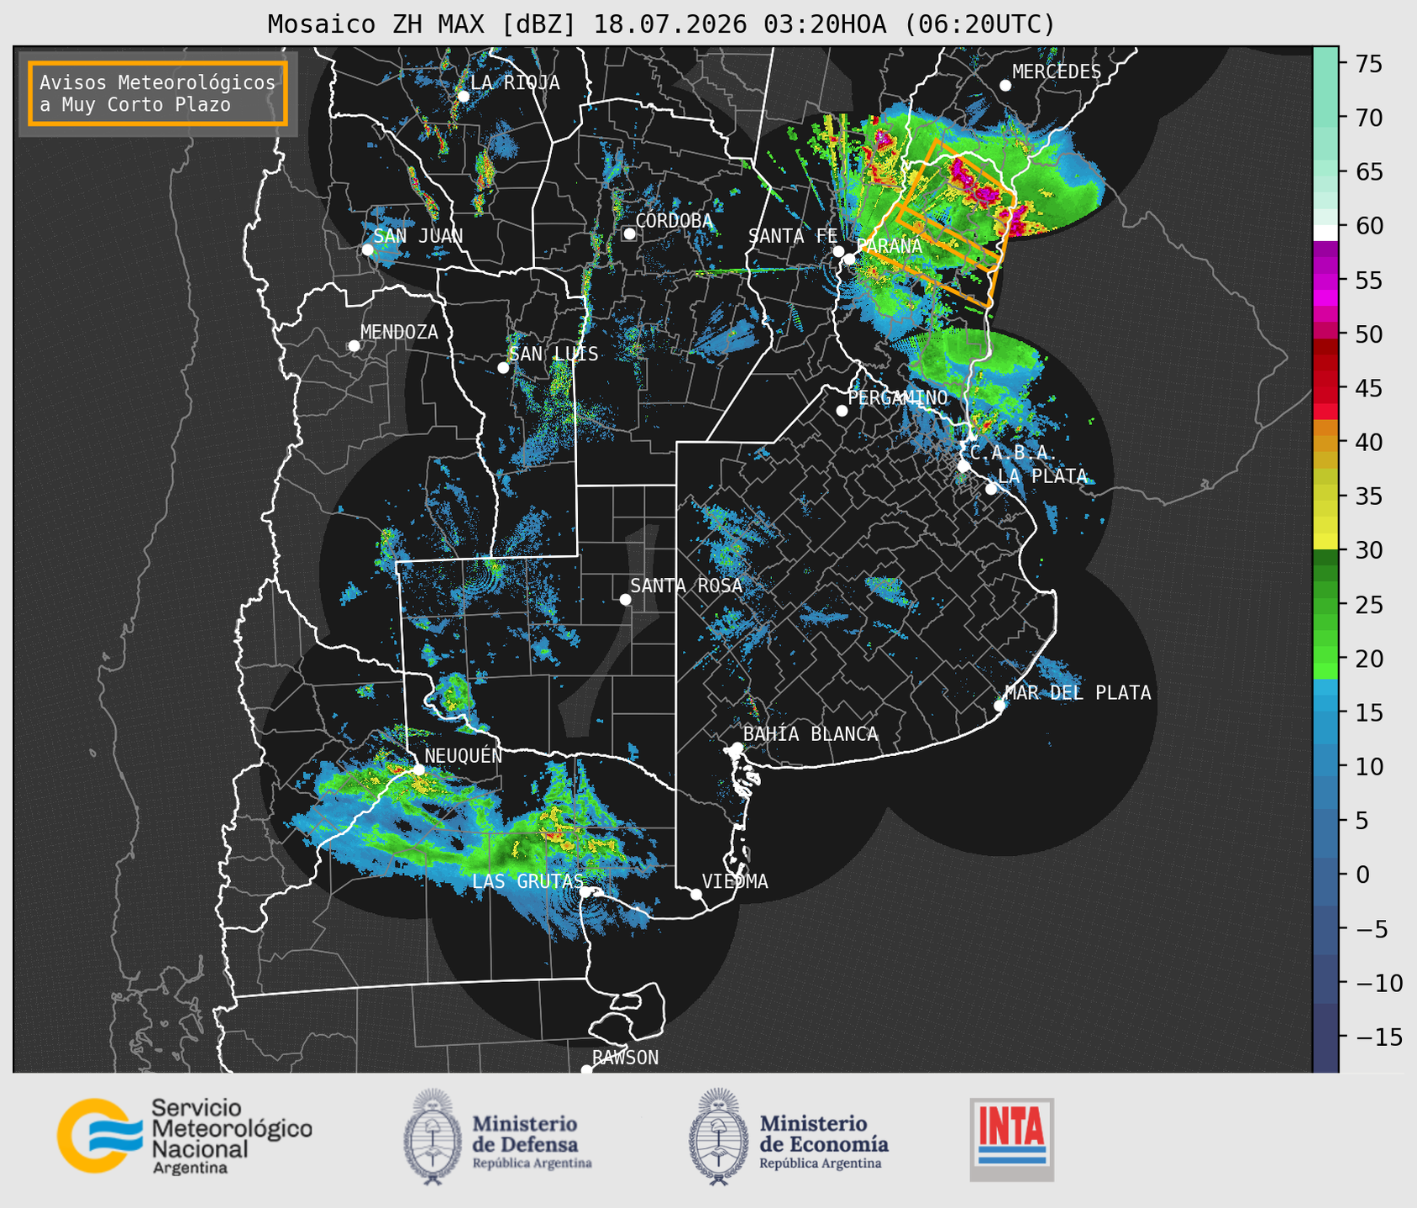The height and width of the screenshot is (1208, 1417).
Task: Click the magenta 55 dBZ color band
Action: tap(1325, 281)
